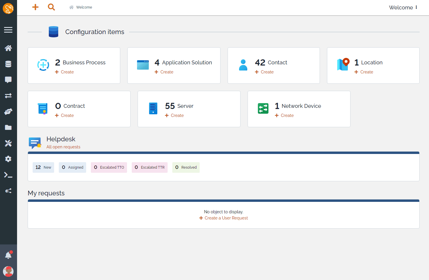Screen dimensions: 429x280
Task: Open notifications via the bell icon
Action: (8, 255)
